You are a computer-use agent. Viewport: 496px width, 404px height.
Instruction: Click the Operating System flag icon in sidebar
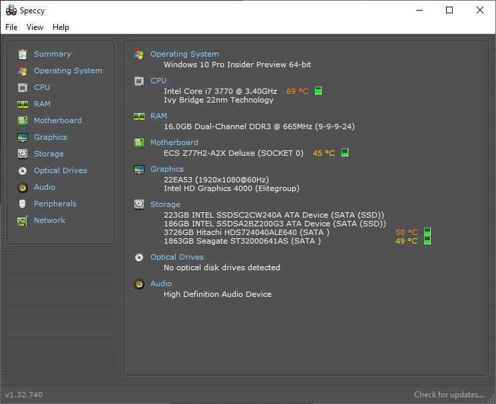tap(23, 71)
